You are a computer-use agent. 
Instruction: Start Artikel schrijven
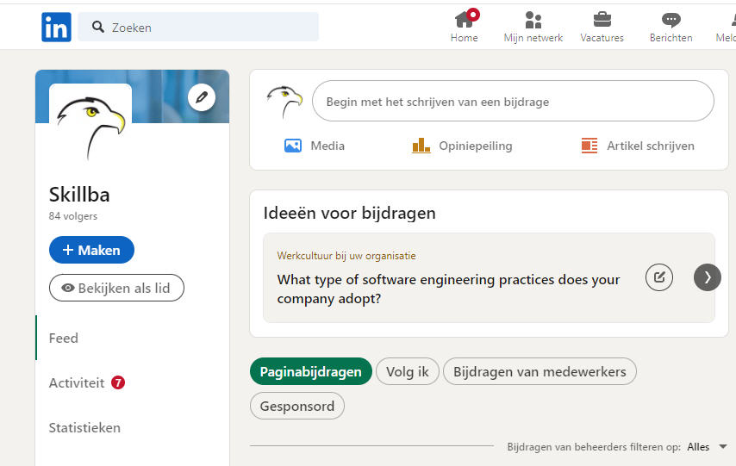click(x=638, y=146)
